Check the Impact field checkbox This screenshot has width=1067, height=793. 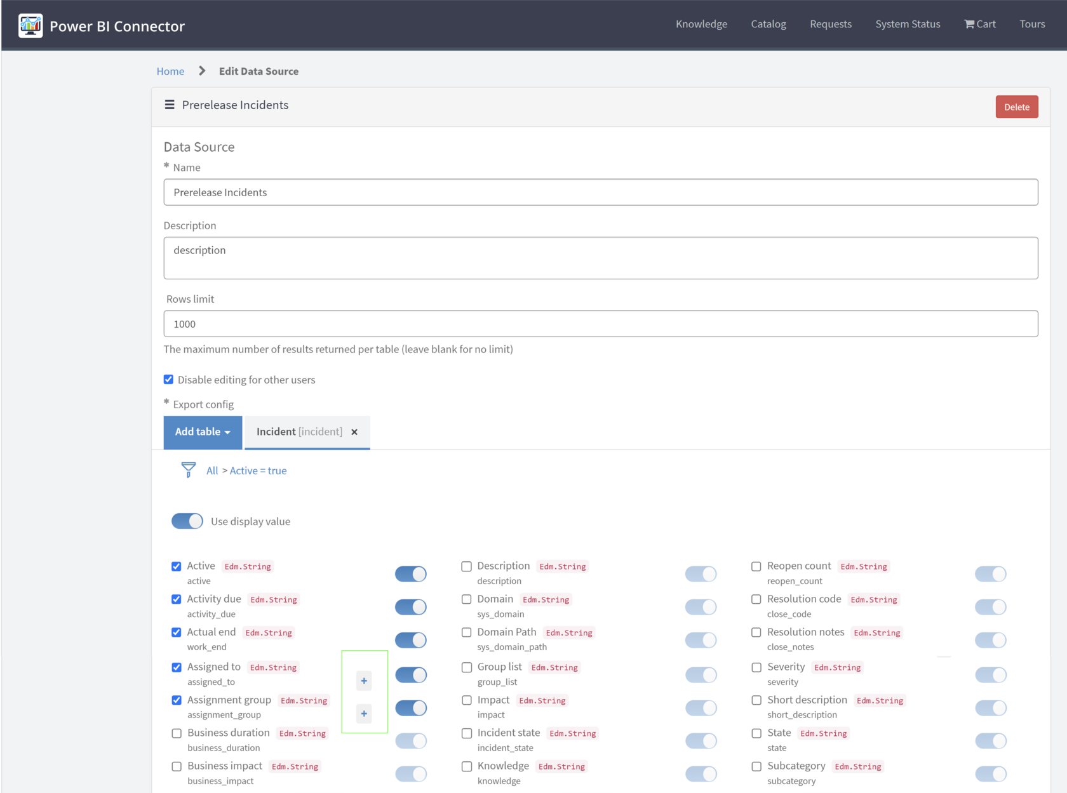coord(467,700)
